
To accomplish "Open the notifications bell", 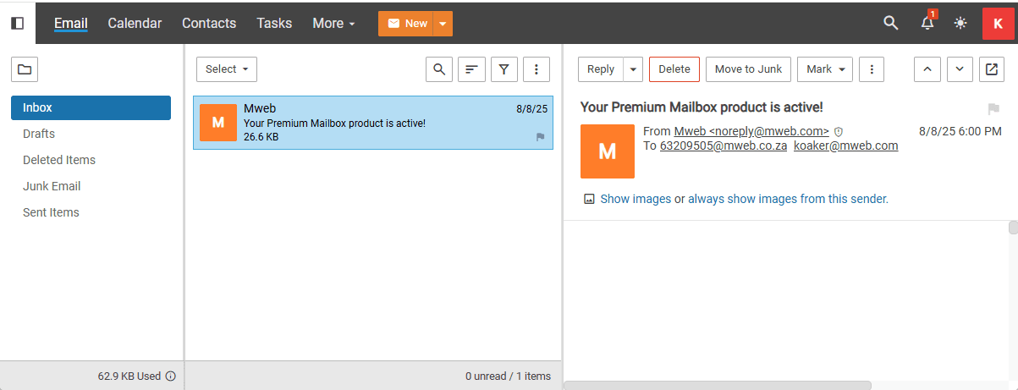I will pyautogui.click(x=927, y=23).
